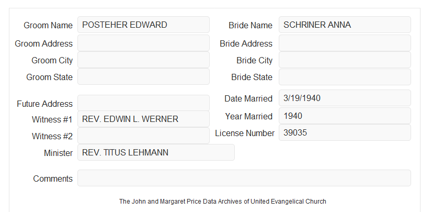Screen dimensions: 421x212
Task: Select the Future Address field
Action: point(143,103)
